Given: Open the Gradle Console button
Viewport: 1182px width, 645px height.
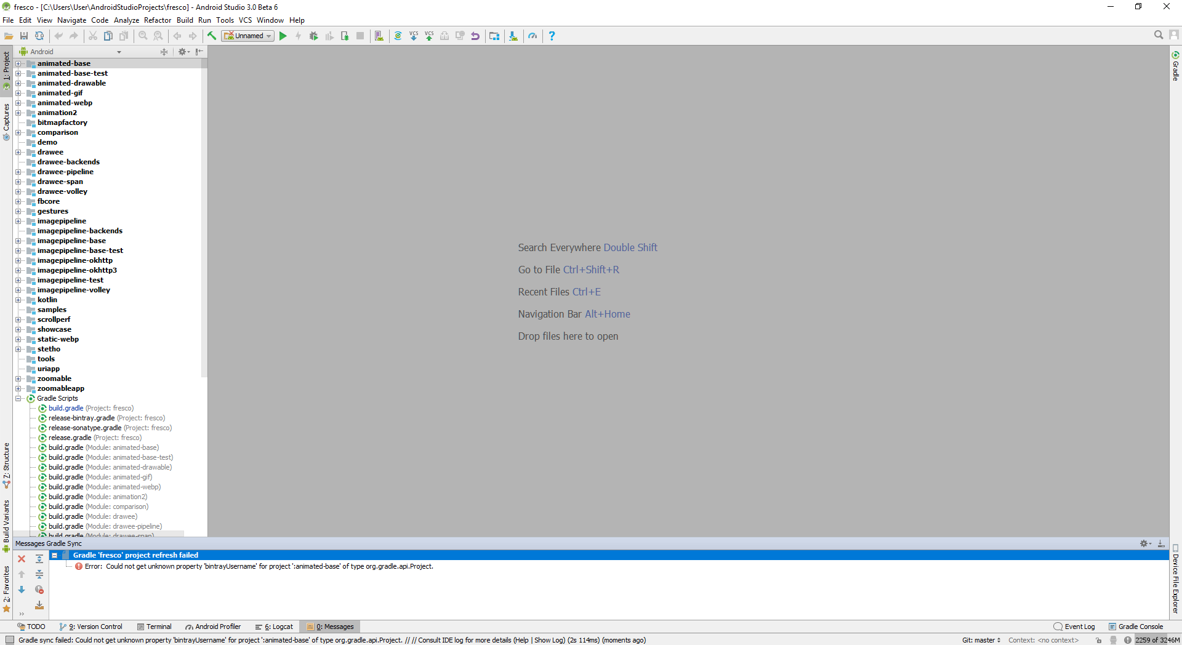Looking at the screenshot, I should click(x=1136, y=627).
